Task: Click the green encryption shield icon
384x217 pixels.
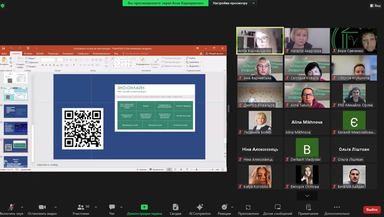Action: (x=2, y=5)
